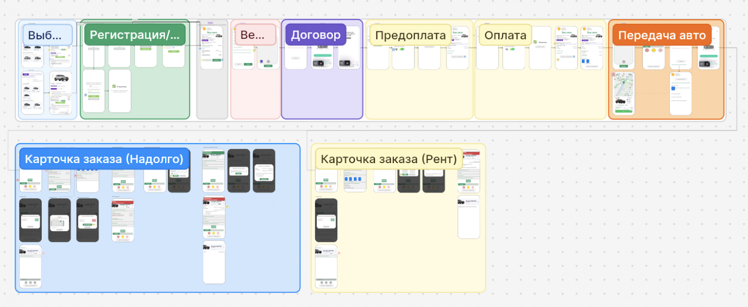748x307 pixels.
Task: Select the order summary frame in gray section
Action: [212, 47]
